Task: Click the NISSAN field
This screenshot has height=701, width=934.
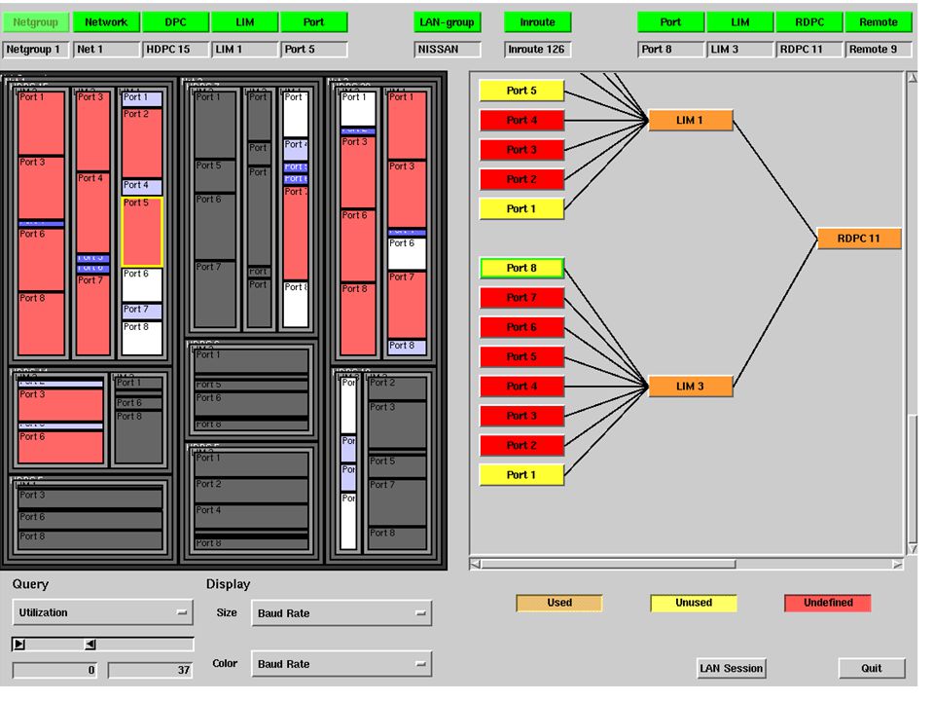Action: pyautogui.click(x=447, y=50)
